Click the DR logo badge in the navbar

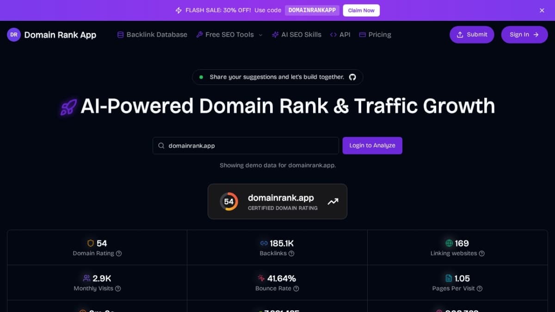[x=13, y=34]
